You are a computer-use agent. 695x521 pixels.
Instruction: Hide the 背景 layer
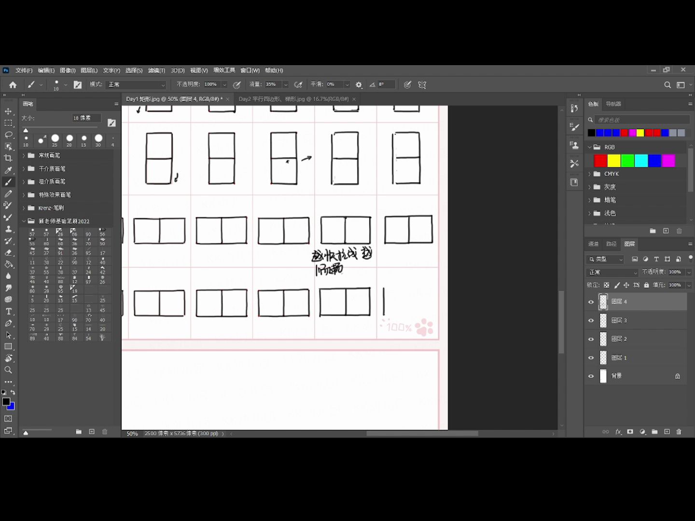pos(591,376)
